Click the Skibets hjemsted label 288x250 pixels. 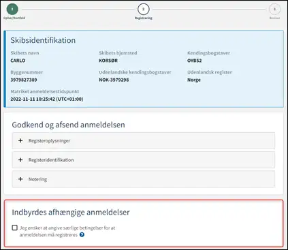pos(118,53)
